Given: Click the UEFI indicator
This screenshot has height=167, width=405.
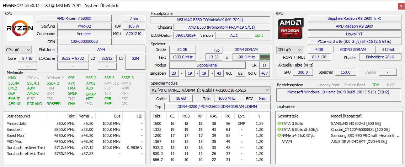Looking at the screenshot, I should 259,35.
